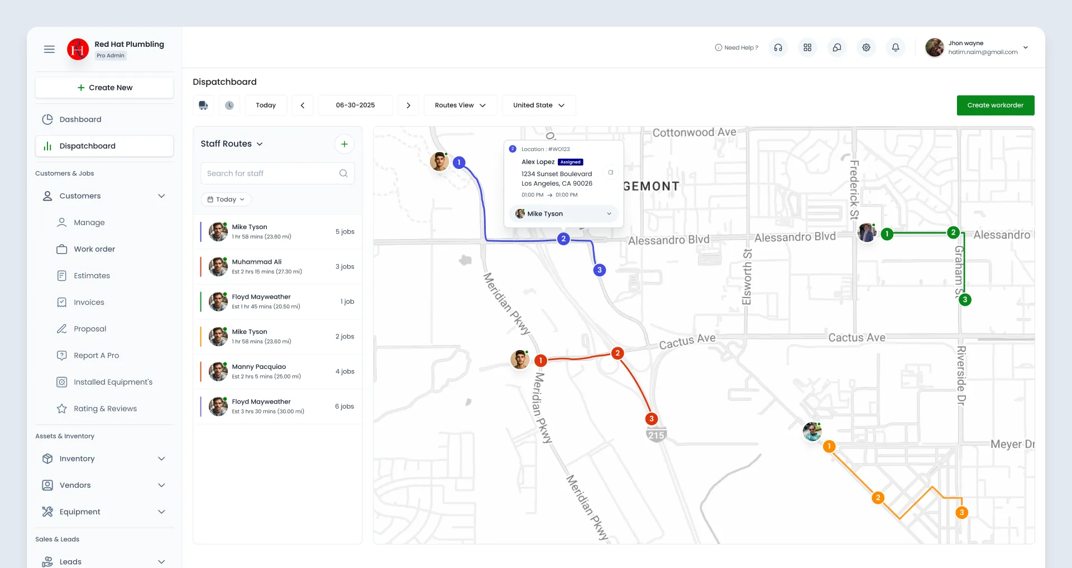The image size is (1072, 568).
Task: Click Need Help link
Action: tap(736, 47)
